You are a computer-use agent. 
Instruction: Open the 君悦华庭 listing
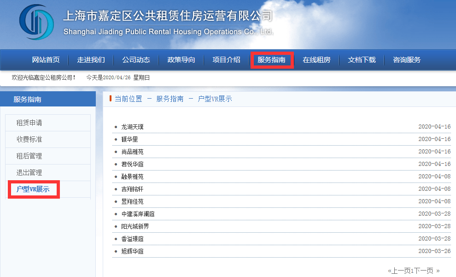click(x=132, y=165)
